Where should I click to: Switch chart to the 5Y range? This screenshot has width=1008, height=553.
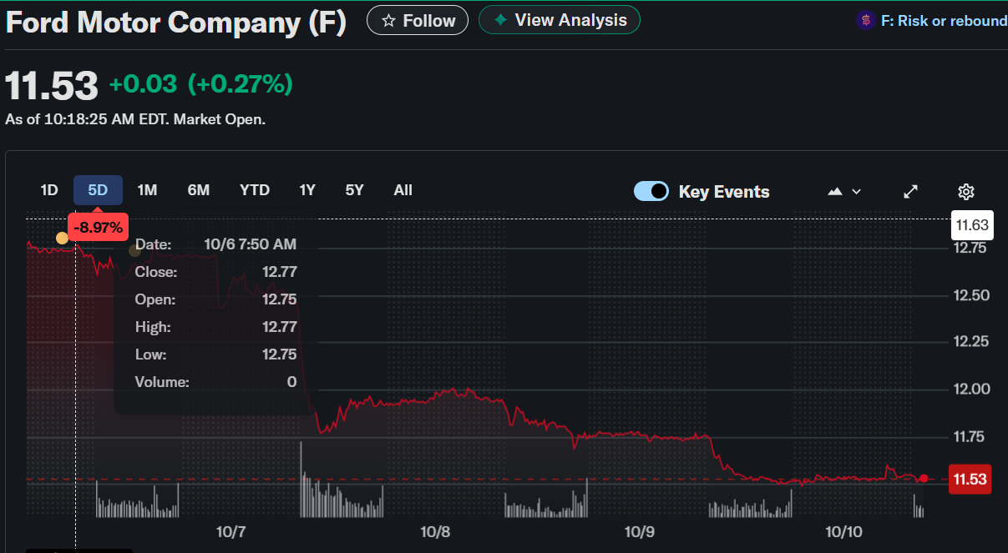click(355, 190)
